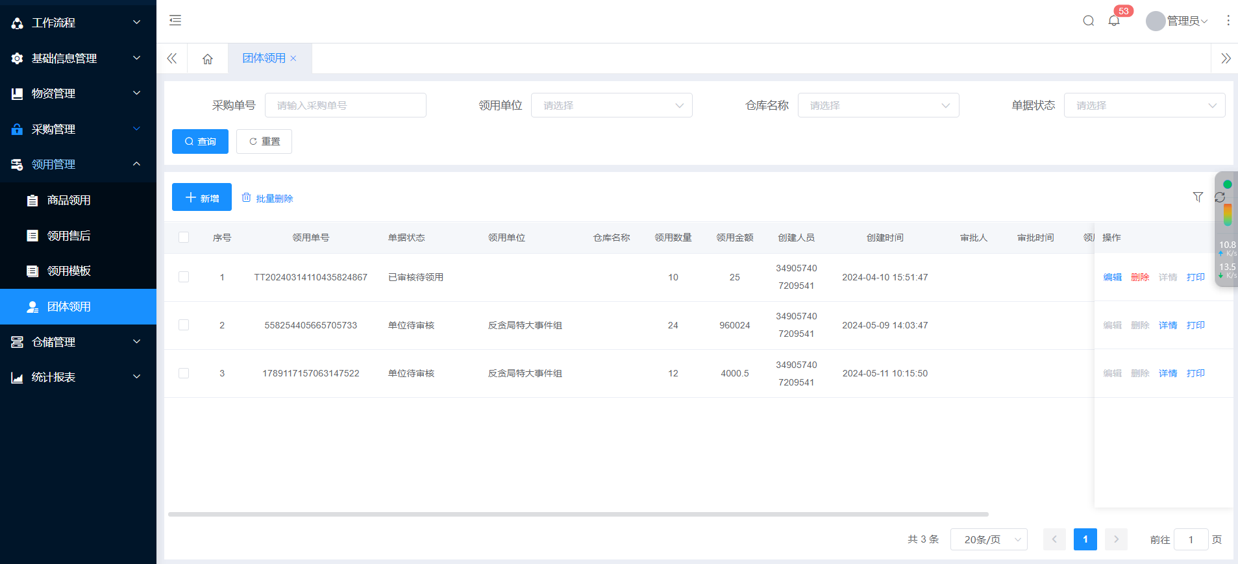Expand the 统计报表 menu chevron

(136, 376)
